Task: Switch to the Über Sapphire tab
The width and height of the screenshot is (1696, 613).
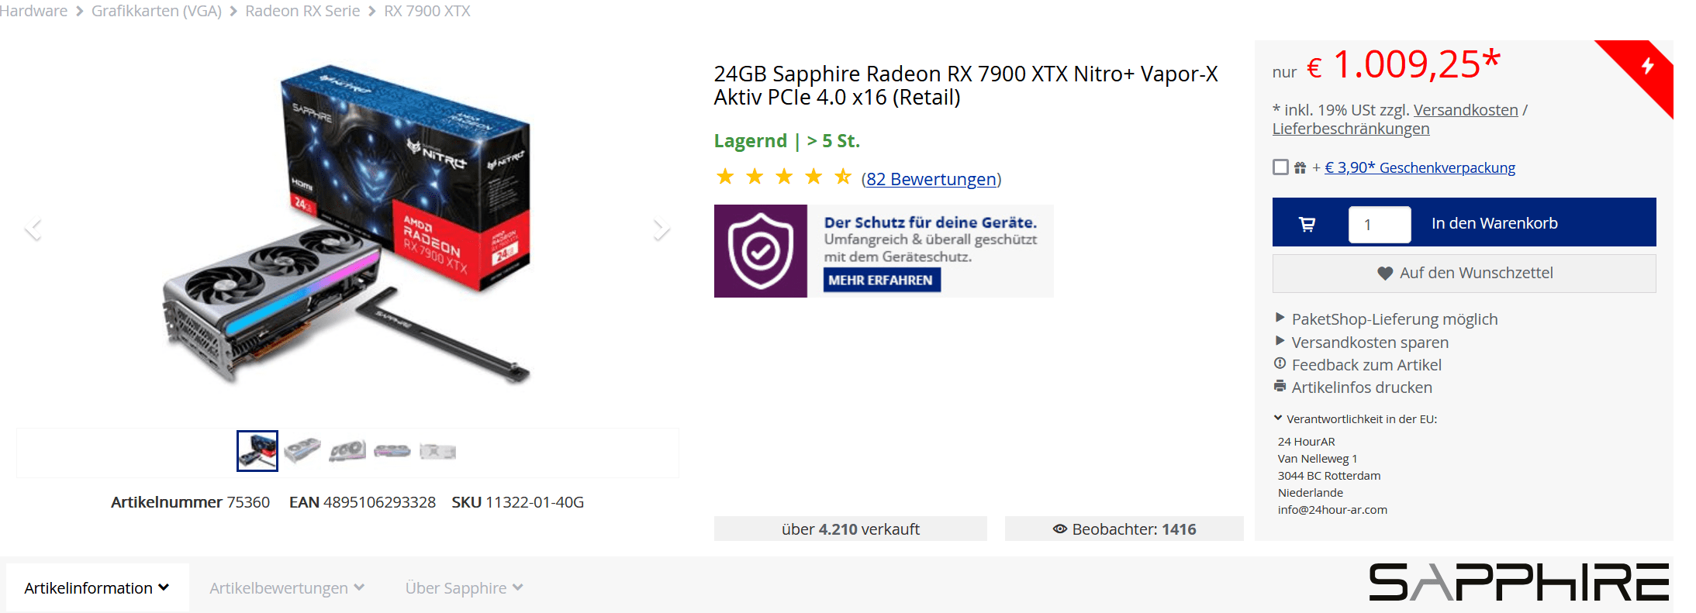Action: click(464, 588)
